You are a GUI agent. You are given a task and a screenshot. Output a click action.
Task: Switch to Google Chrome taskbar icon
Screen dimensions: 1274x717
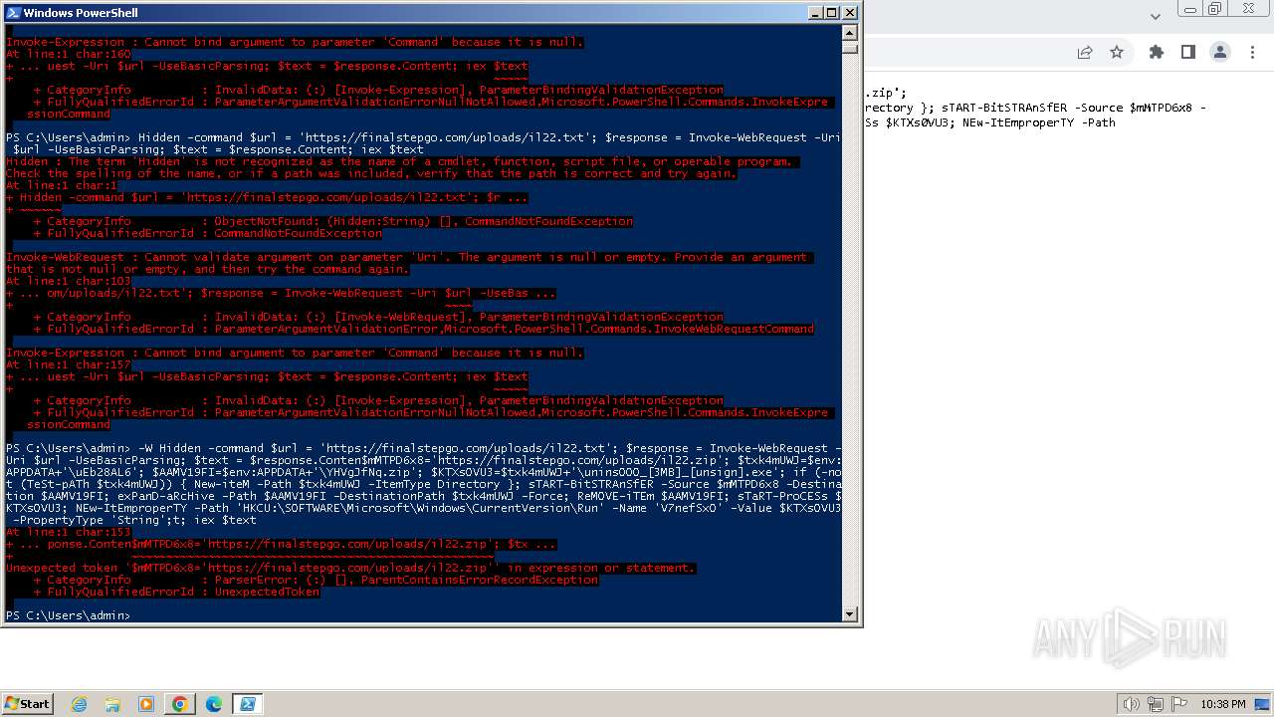pyautogui.click(x=180, y=704)
